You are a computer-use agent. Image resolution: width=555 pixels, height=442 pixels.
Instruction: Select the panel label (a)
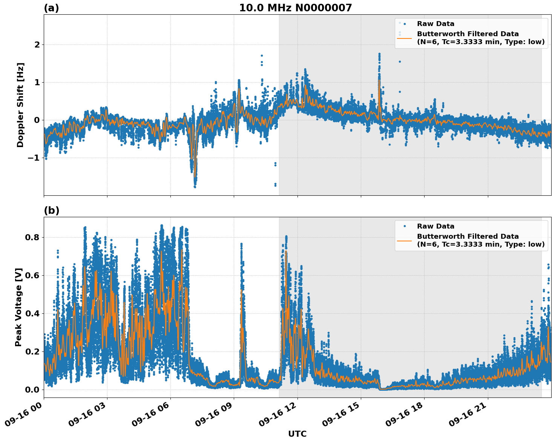[x=52, y=8]
